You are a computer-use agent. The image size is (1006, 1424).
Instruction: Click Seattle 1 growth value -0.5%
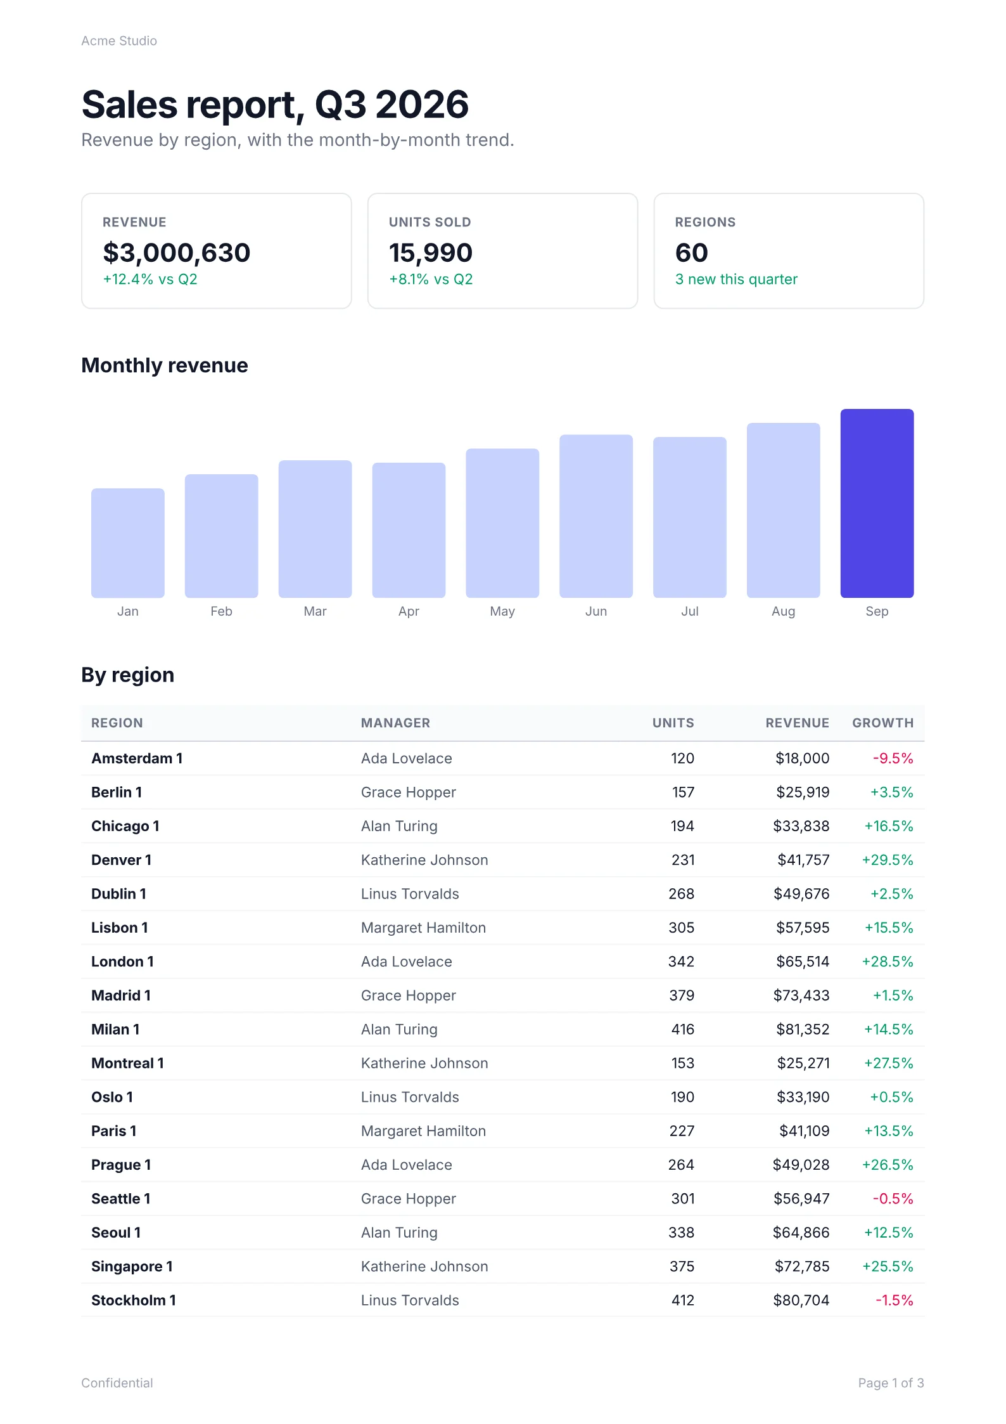pos(893,1199)
